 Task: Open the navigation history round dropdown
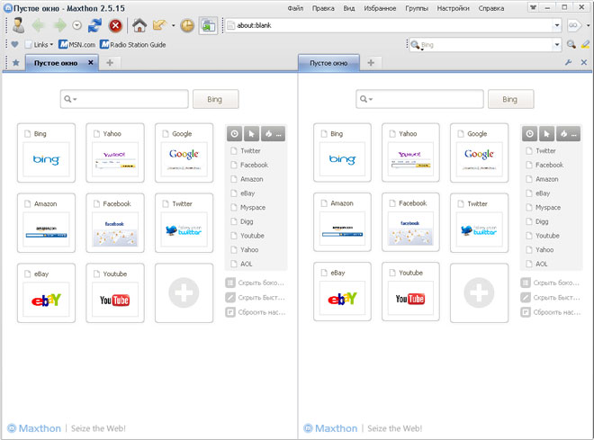76,25
